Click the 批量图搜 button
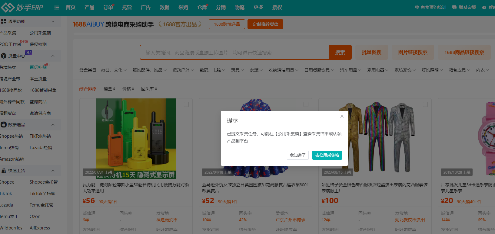The width and height of the screenshot is (495, 234). coord(372,52)
